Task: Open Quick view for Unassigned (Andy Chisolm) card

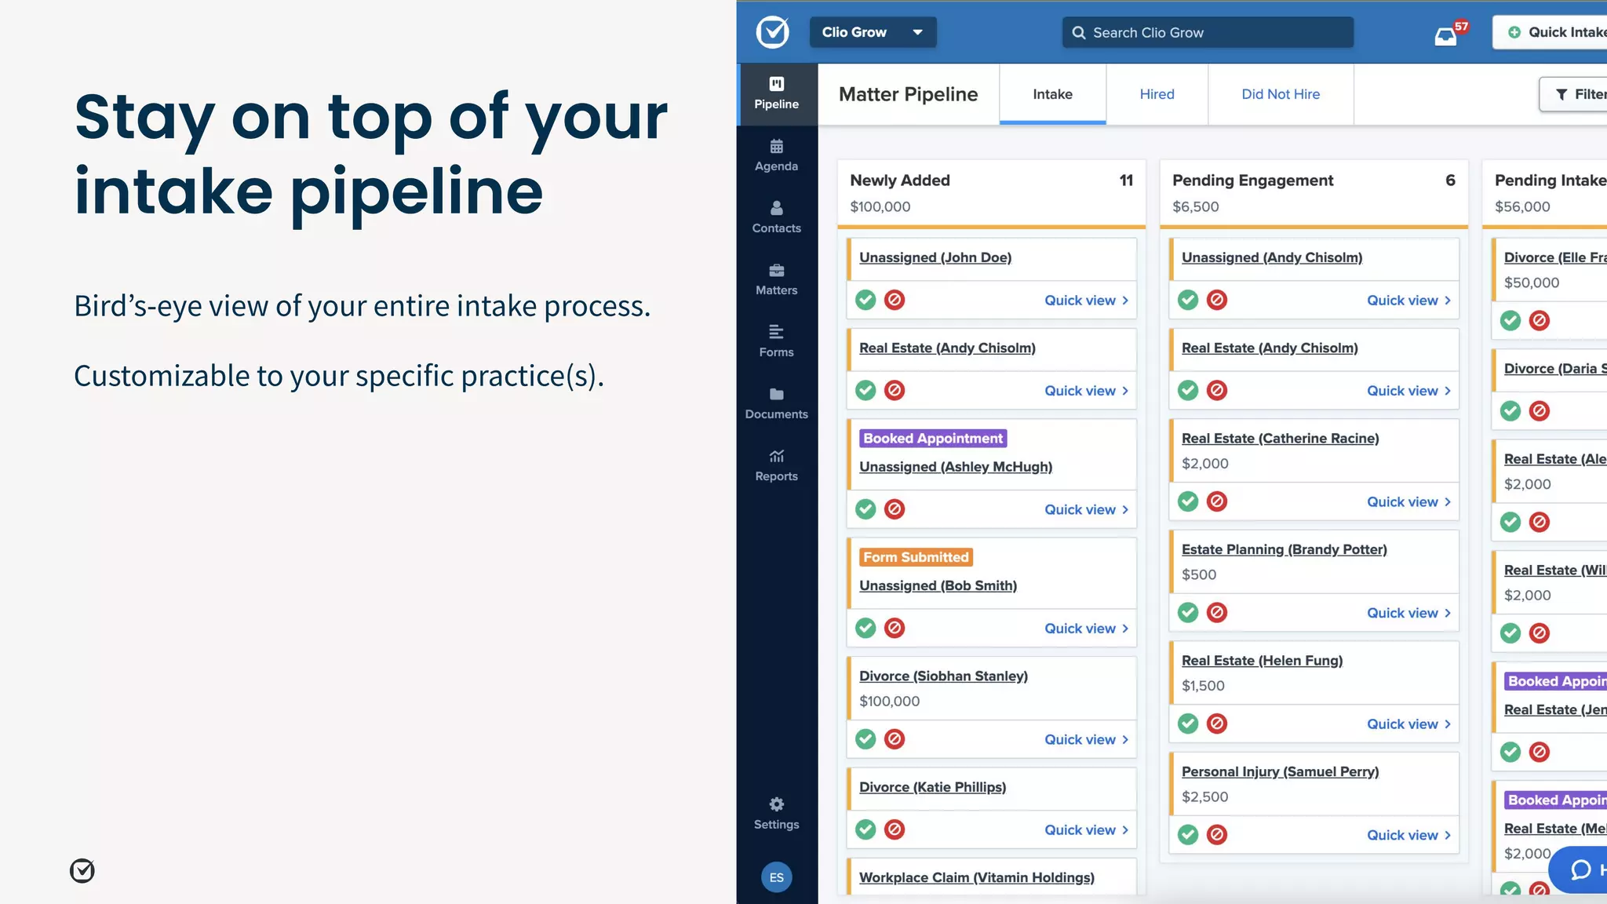Action: (1408, 301)
